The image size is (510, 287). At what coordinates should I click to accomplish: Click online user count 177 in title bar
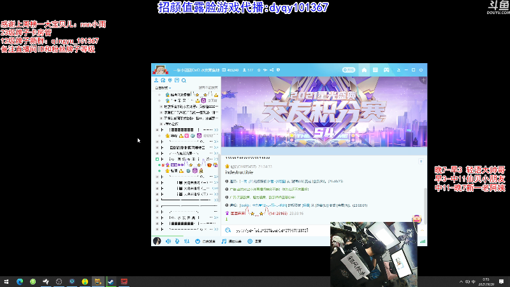[x=250, y=70]
